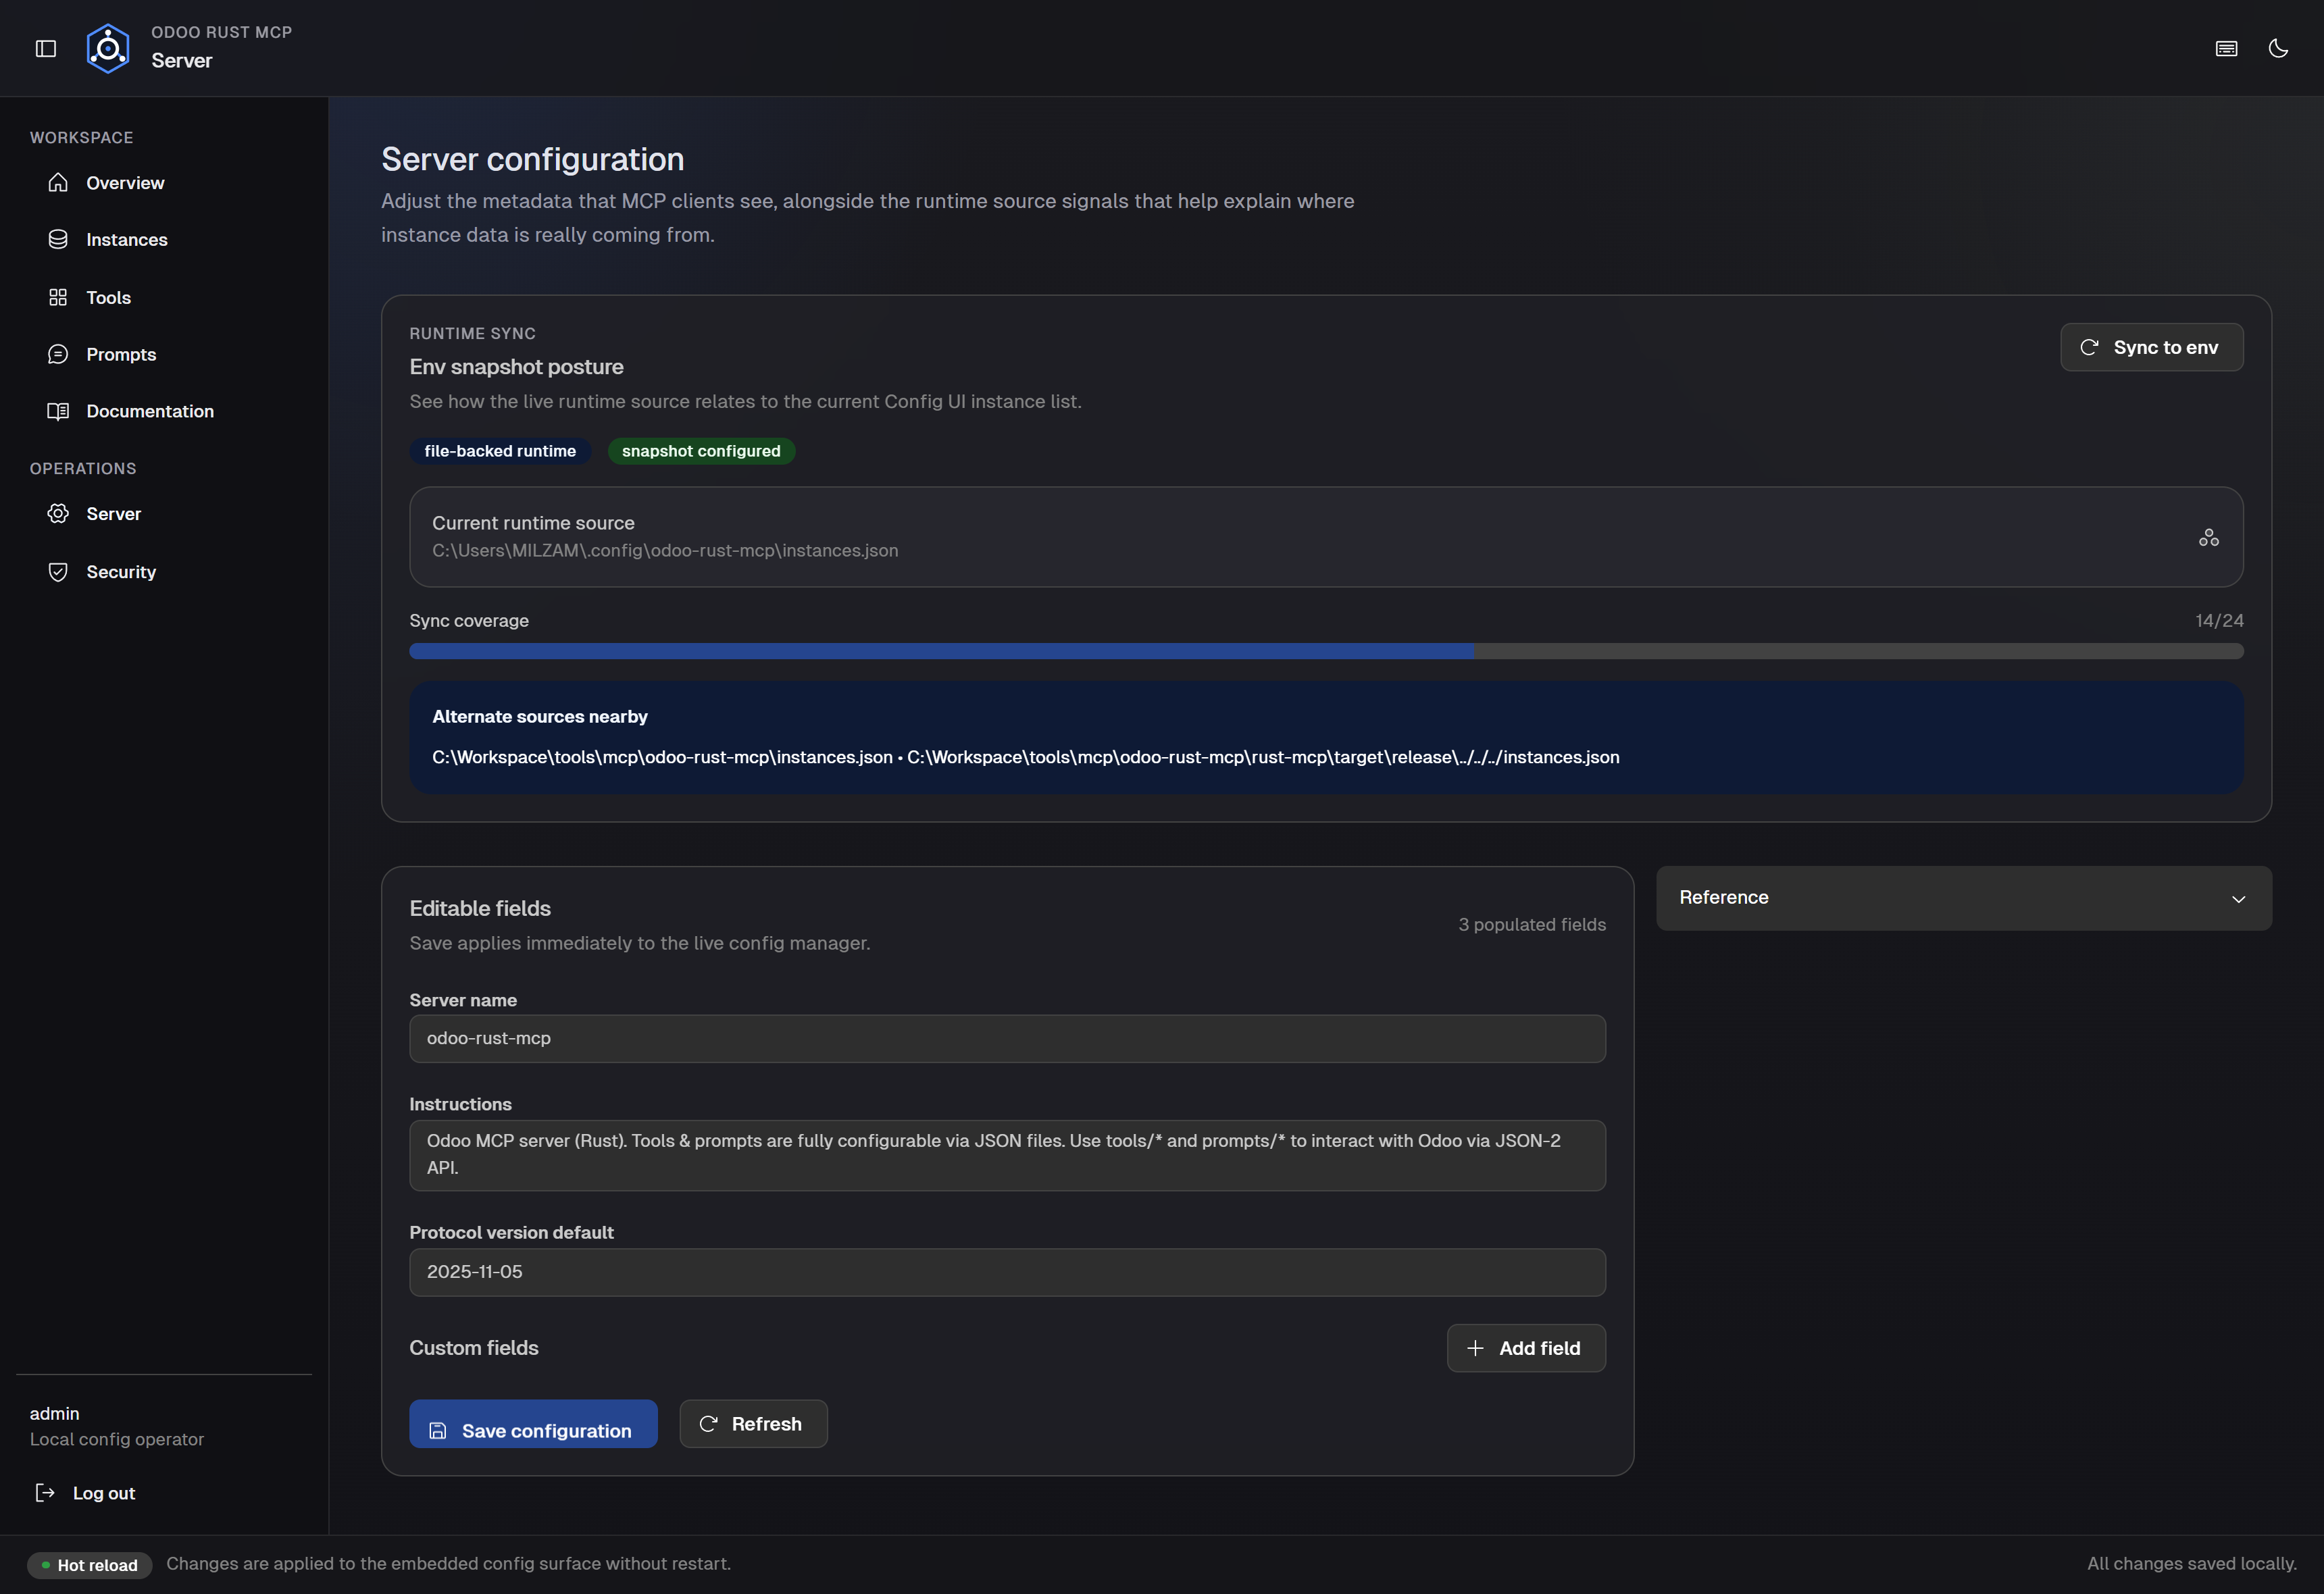Click the Env snapshot posture heading
The height and width of the screenshot is (1594, 2324).
[x=516, y=367]
